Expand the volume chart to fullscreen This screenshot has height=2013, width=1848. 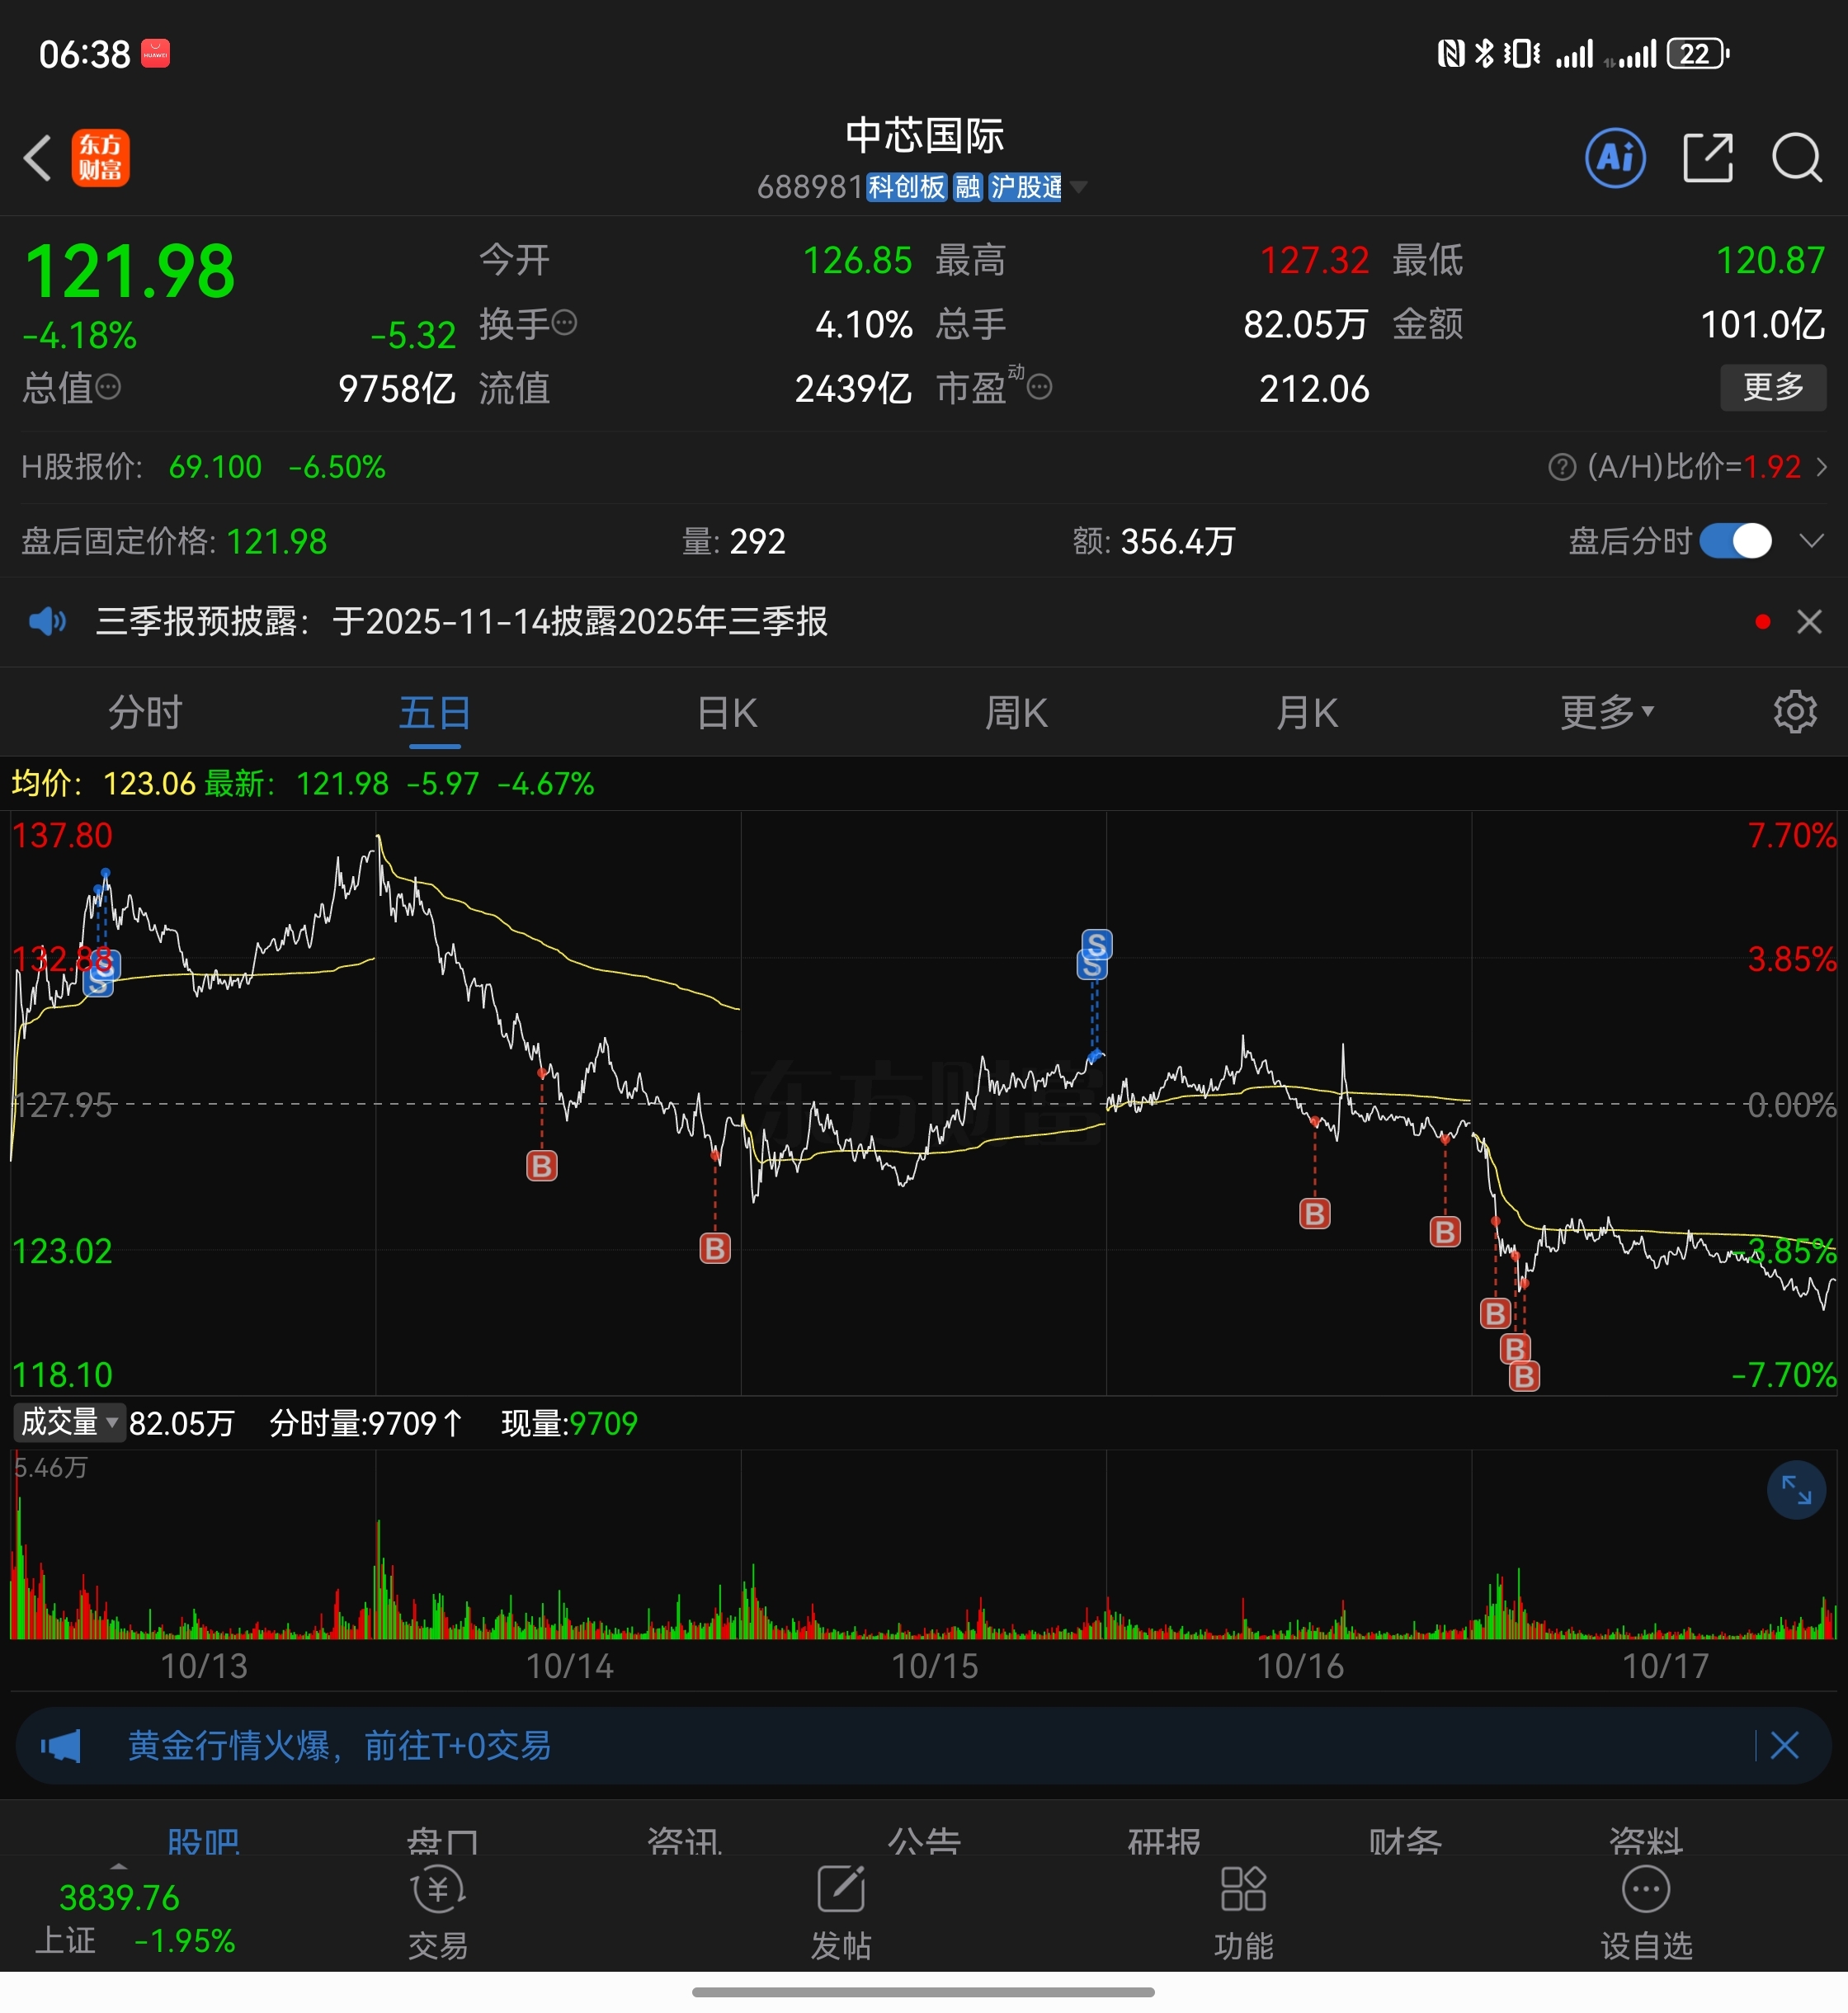1795,1491
